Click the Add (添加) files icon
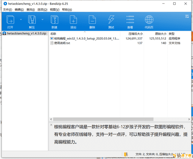 point(73,20)
